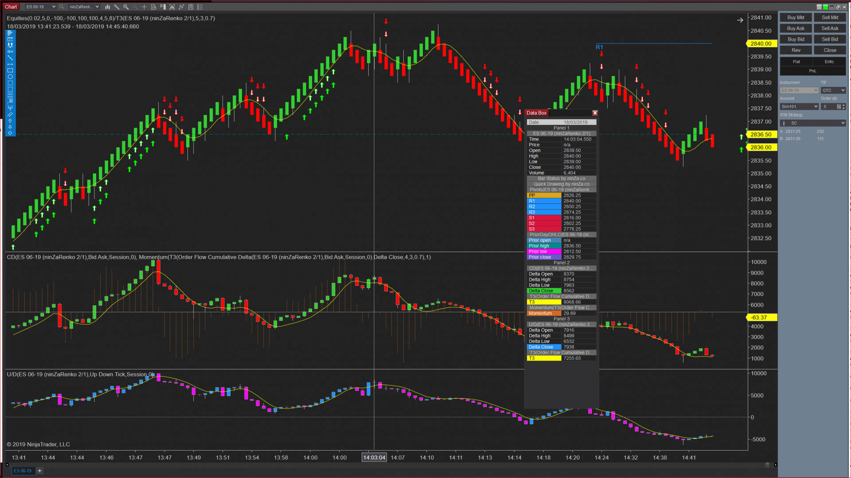Click the ATM Strategy info icon
Viewport: 851px width, 478px height.
tap(784, 123)
